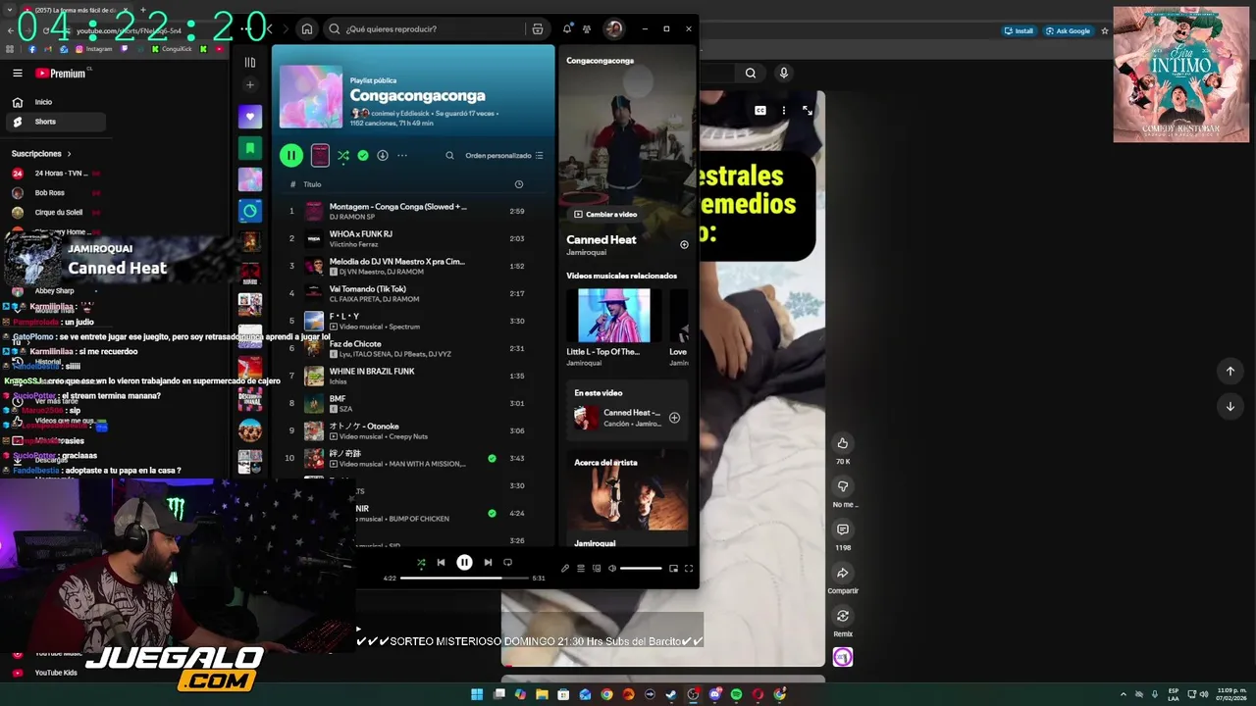Go to Spotify Home with the house icon
This screenshot has width=1256, height=706.
click(x=307, y=28)
